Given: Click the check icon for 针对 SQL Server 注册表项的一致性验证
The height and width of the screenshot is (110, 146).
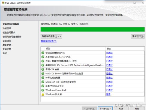Looking at the screenshot, I should point(43,73).
